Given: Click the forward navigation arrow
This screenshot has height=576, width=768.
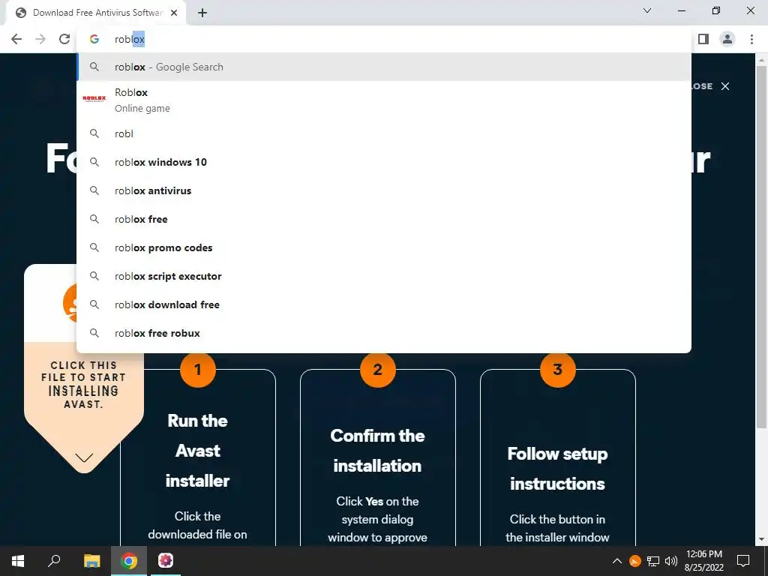Looking at the screenshot, I should pos(40,39).
